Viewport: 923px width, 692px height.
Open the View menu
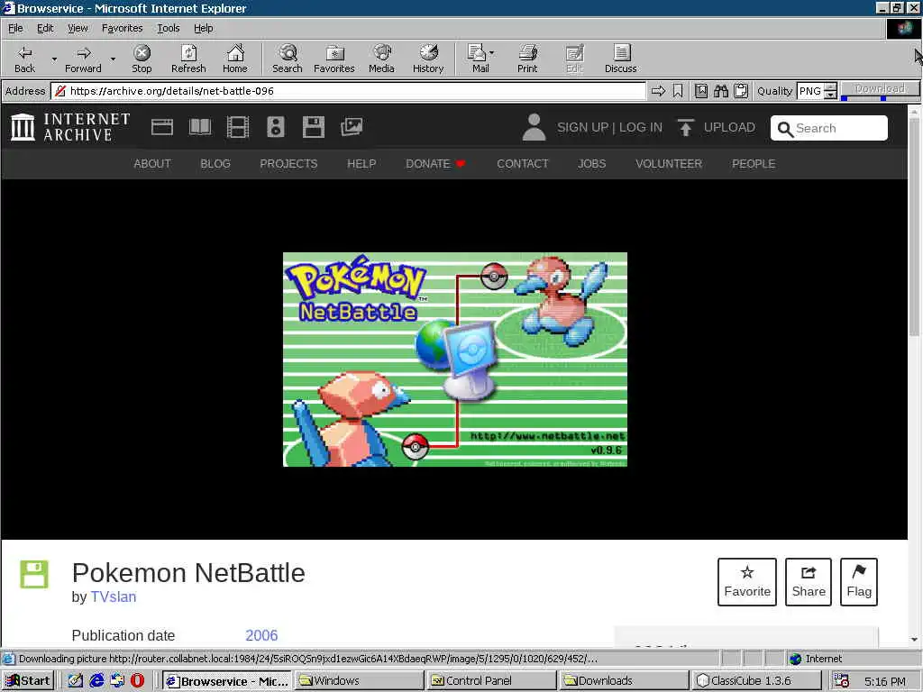tap(78, 28)
